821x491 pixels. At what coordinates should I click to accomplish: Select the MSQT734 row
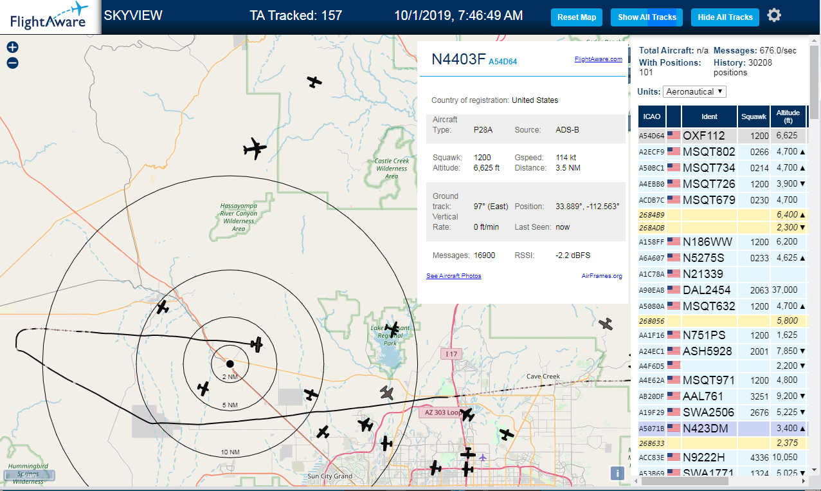(723, 168)
